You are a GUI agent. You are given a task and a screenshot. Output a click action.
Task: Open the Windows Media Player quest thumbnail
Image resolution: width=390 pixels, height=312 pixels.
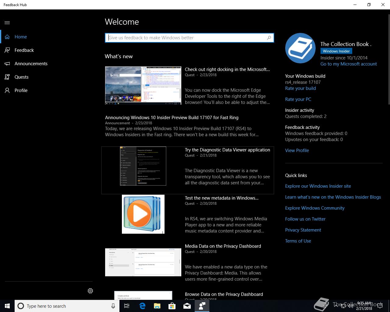click(x=143, y=214)
